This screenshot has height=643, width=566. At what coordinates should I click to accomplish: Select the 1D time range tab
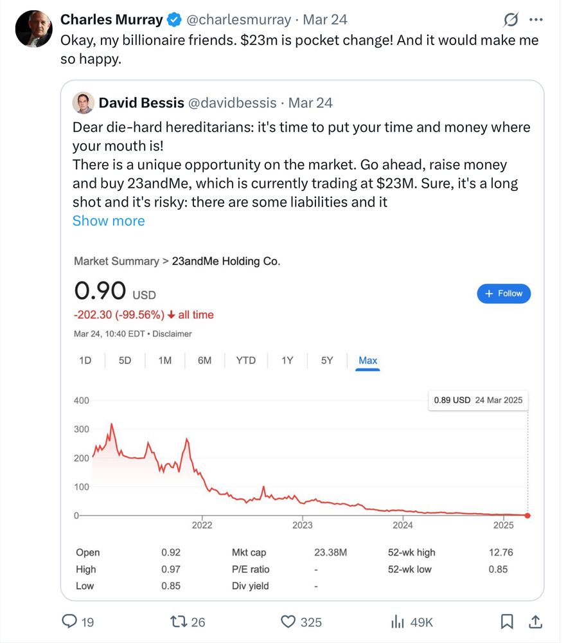point(85,360)
